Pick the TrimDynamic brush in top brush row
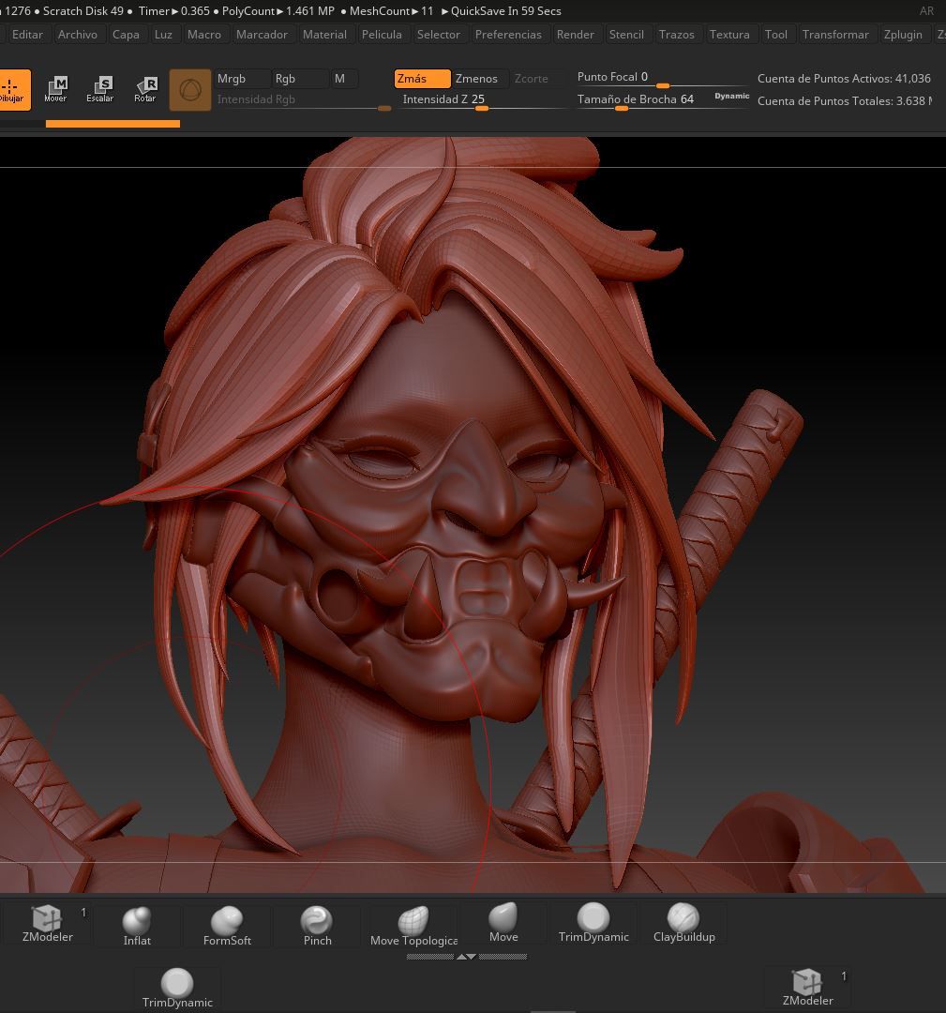The width and height of the screenshot is (946, 1013). coord(593,924)
